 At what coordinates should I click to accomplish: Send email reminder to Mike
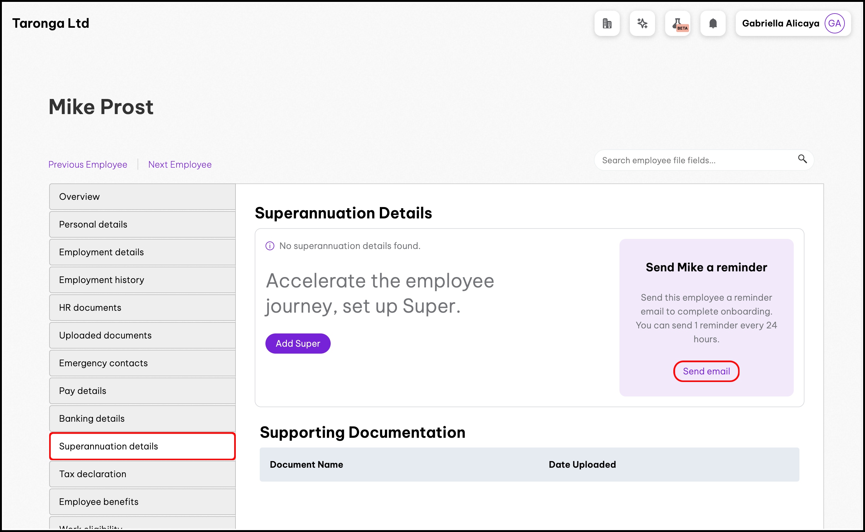[x=706, y=371]
